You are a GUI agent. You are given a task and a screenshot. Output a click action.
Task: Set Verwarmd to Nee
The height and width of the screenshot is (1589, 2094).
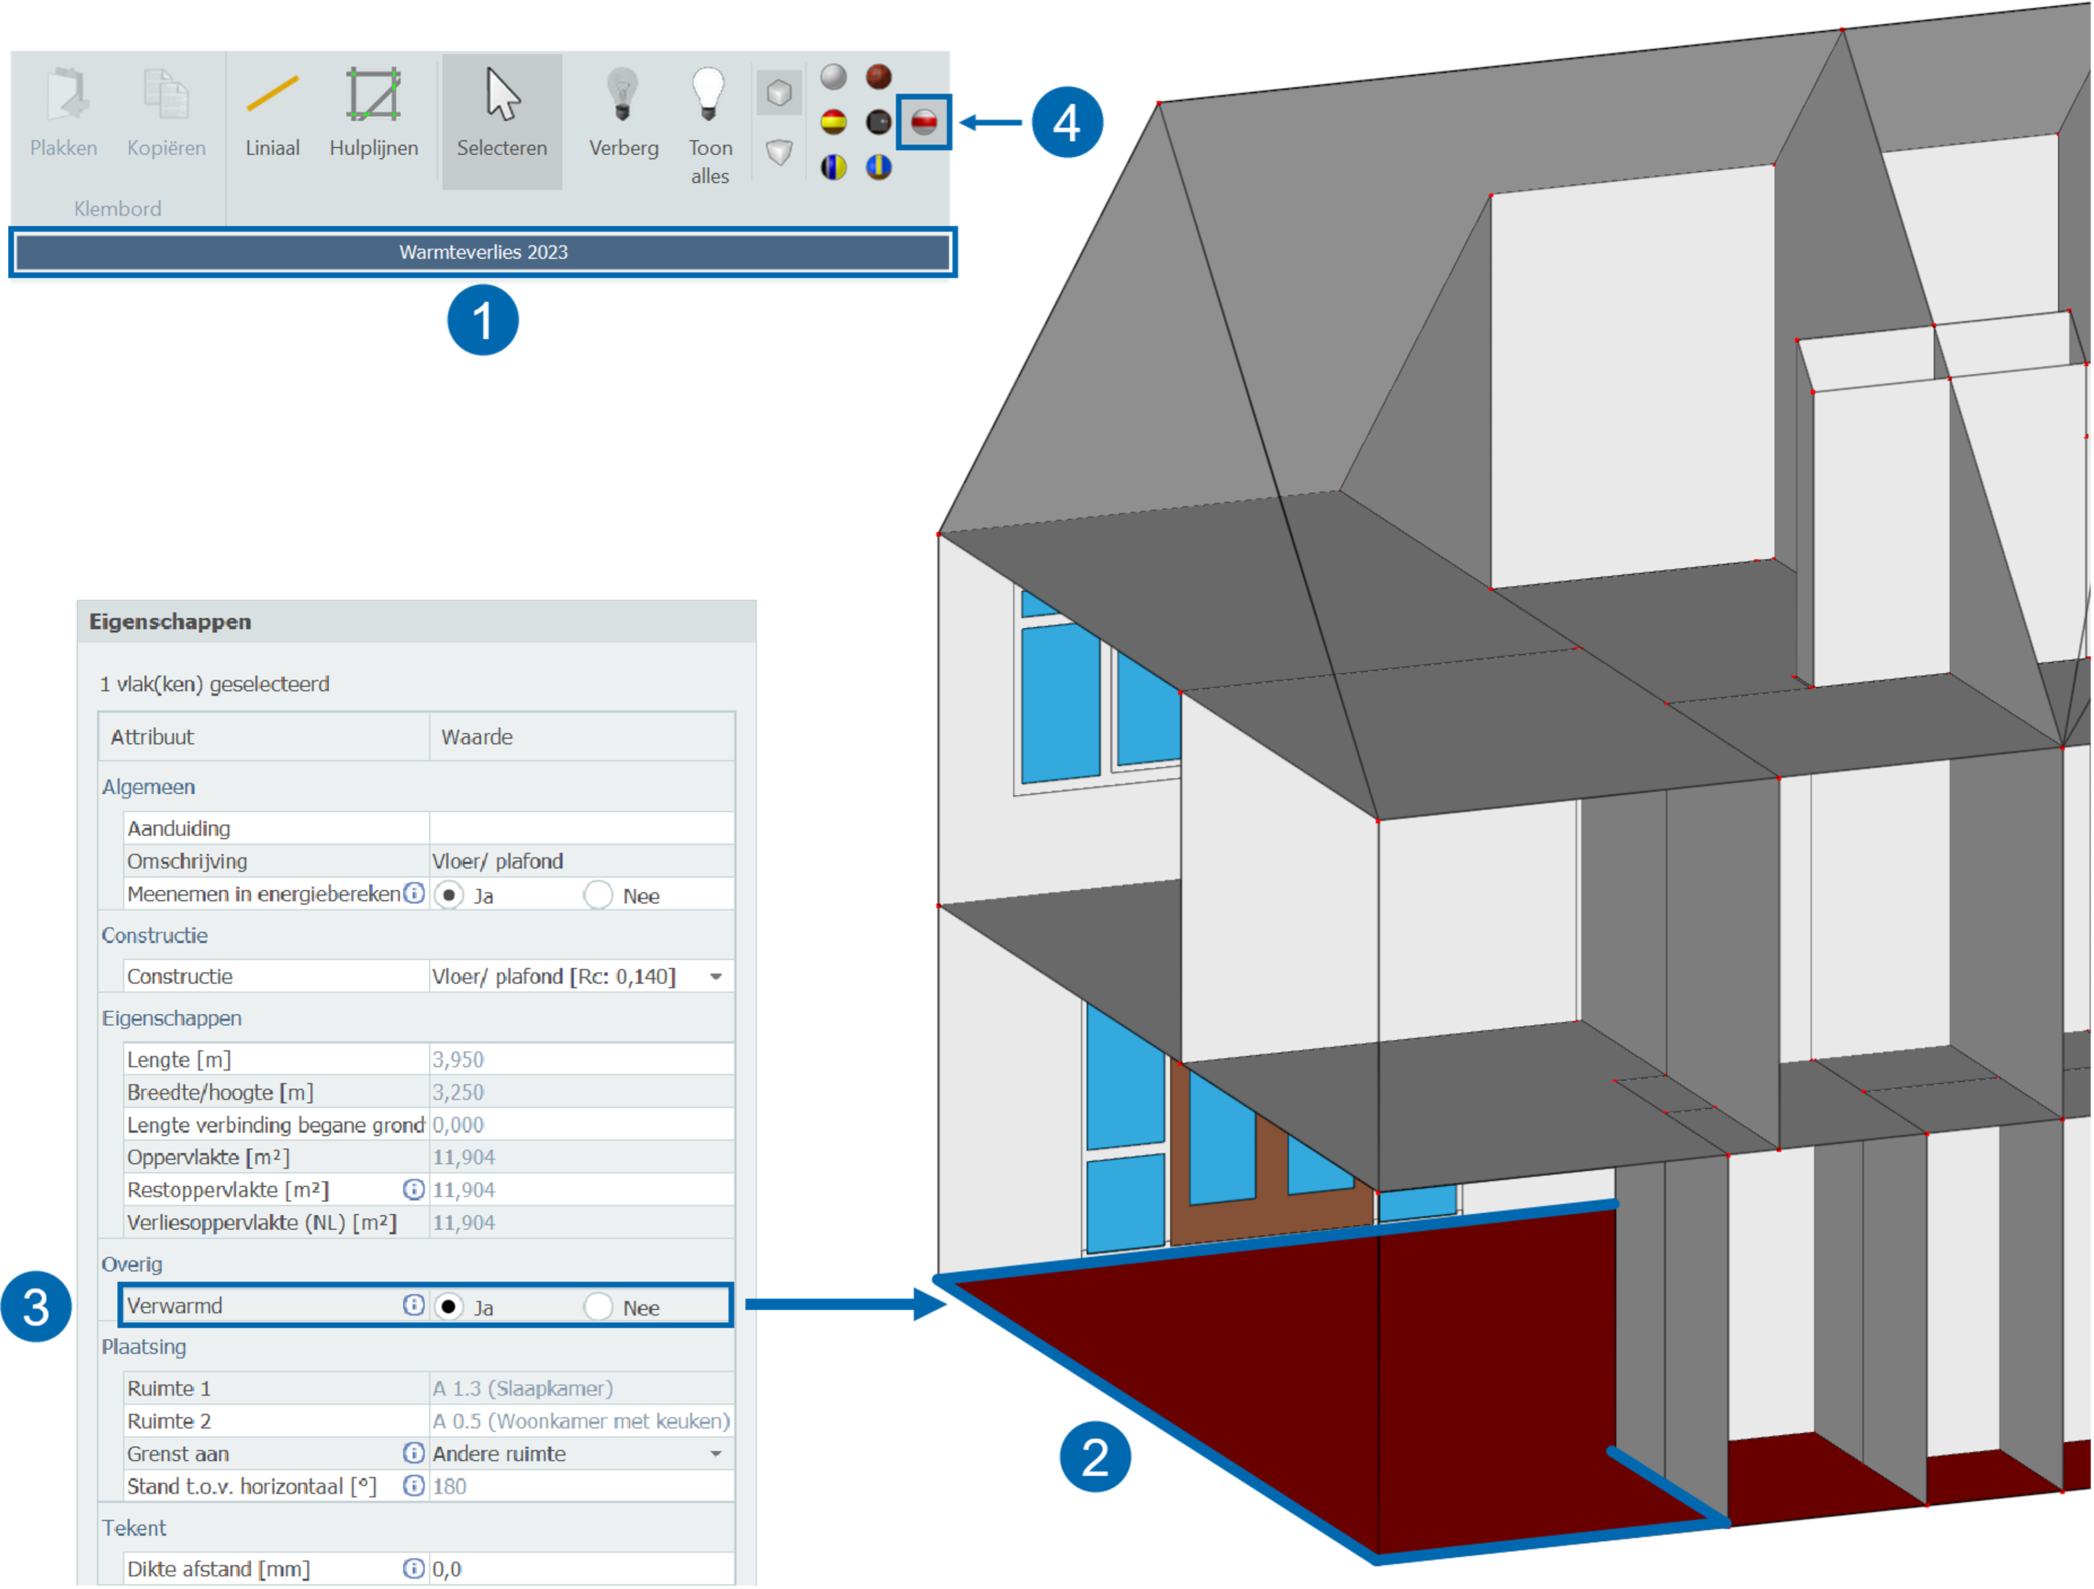coord(598,1307)
